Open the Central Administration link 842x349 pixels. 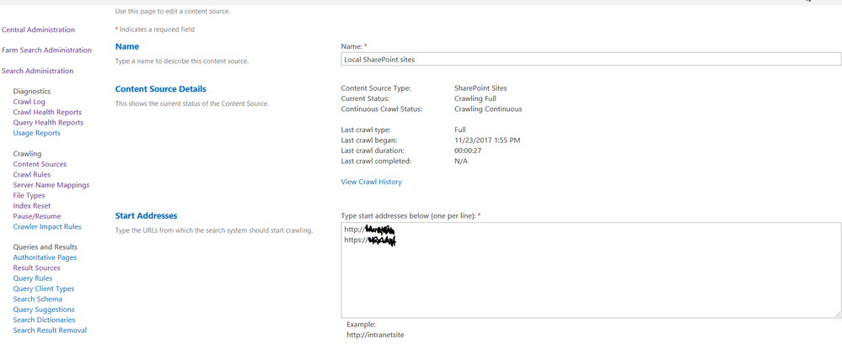coord(38,29)
